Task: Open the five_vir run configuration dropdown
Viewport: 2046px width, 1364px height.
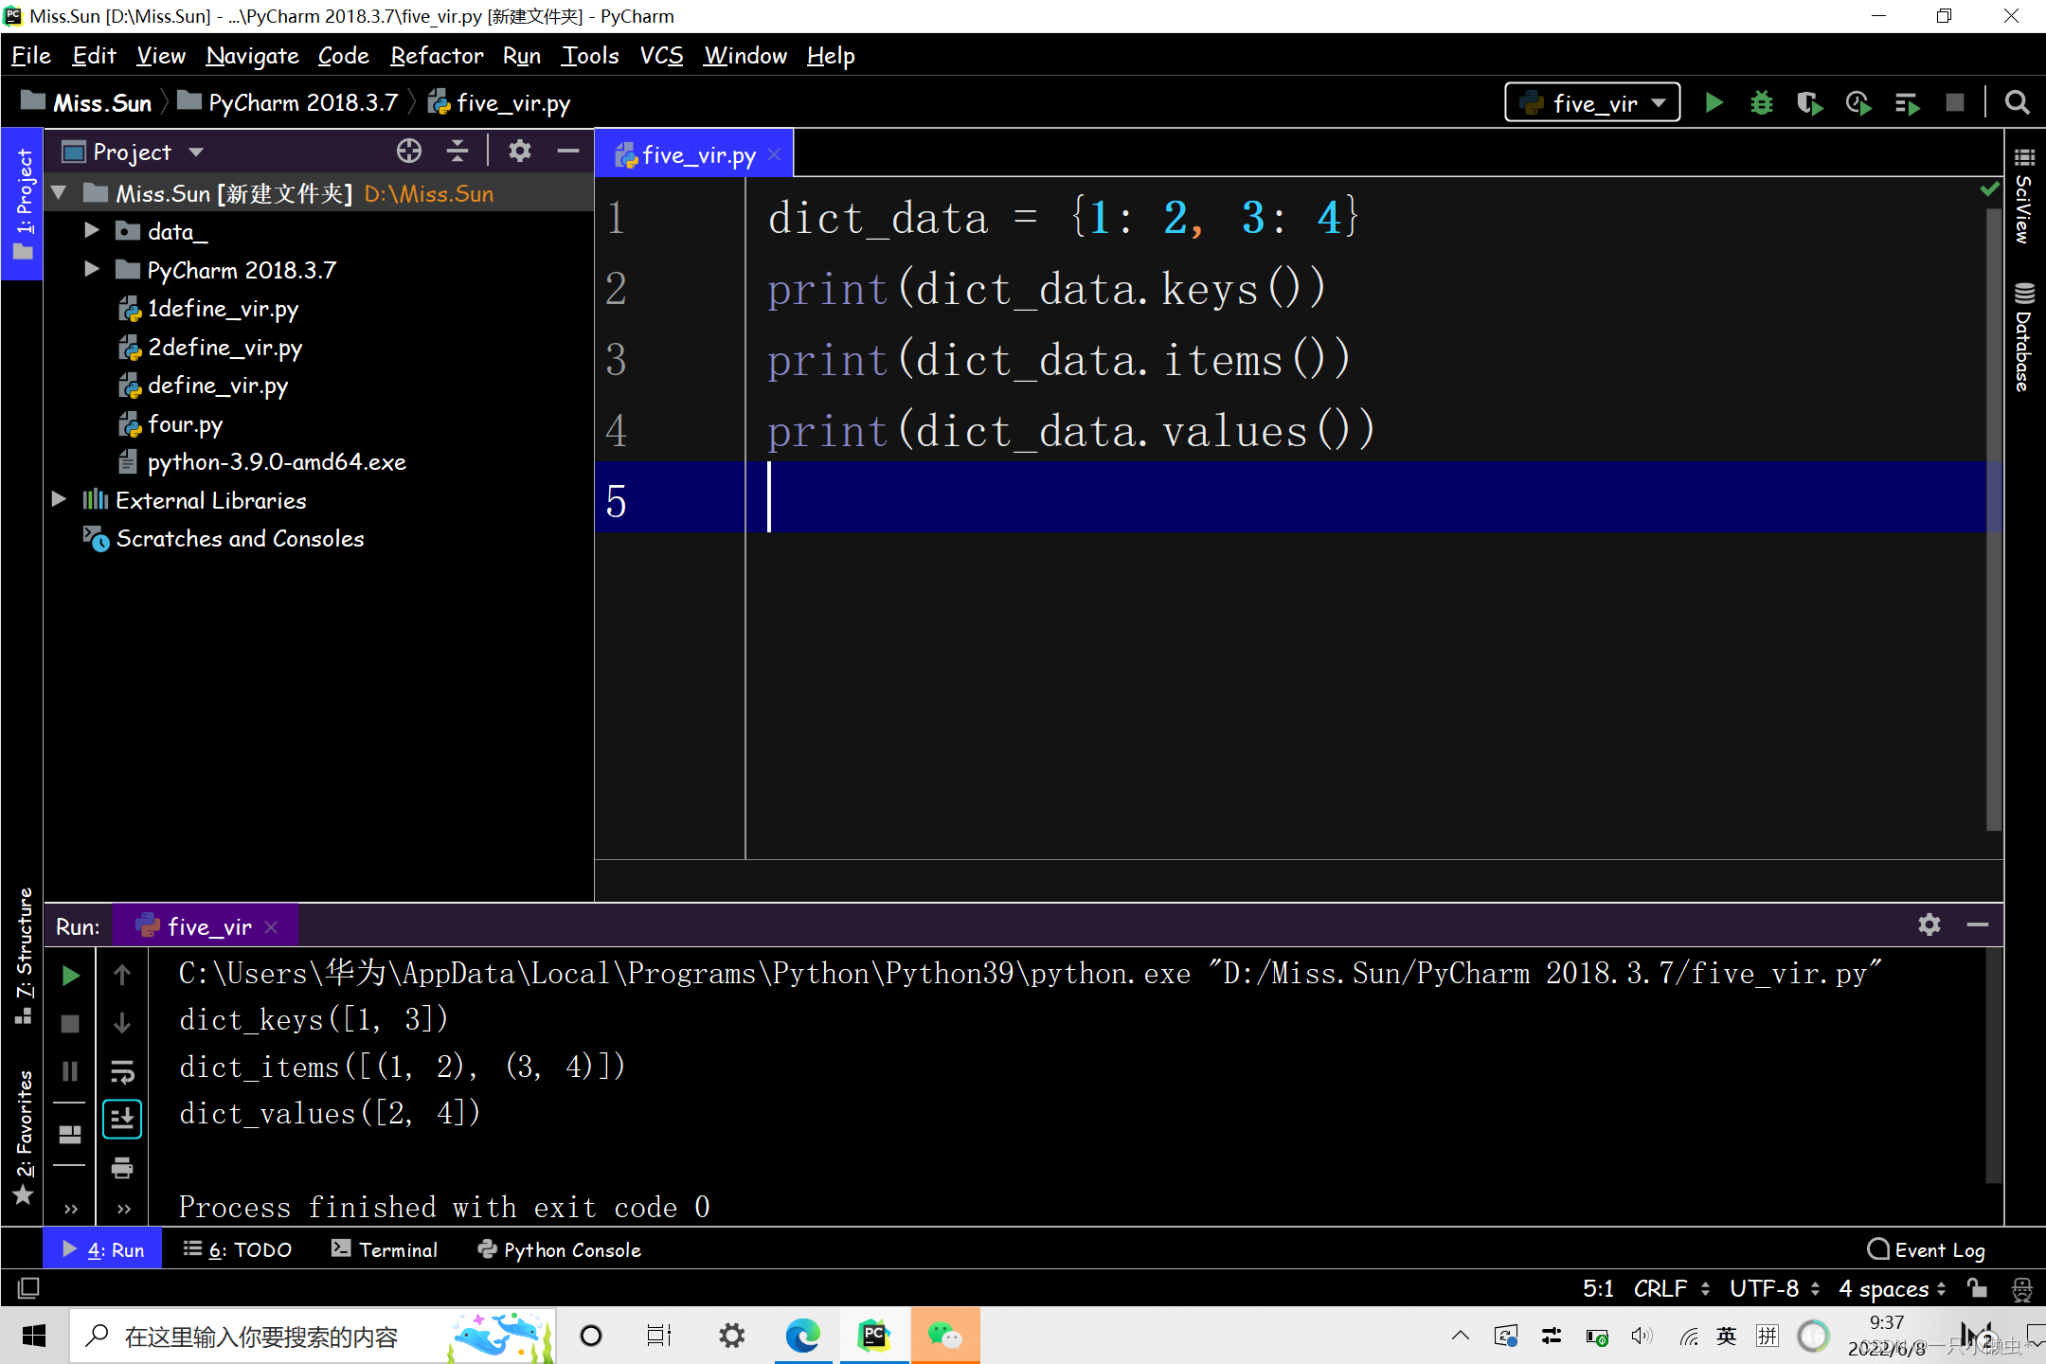Action: (x=1592, y=102)
